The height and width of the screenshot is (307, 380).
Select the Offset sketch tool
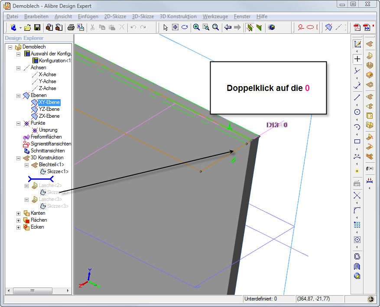(x=357, y=256)
